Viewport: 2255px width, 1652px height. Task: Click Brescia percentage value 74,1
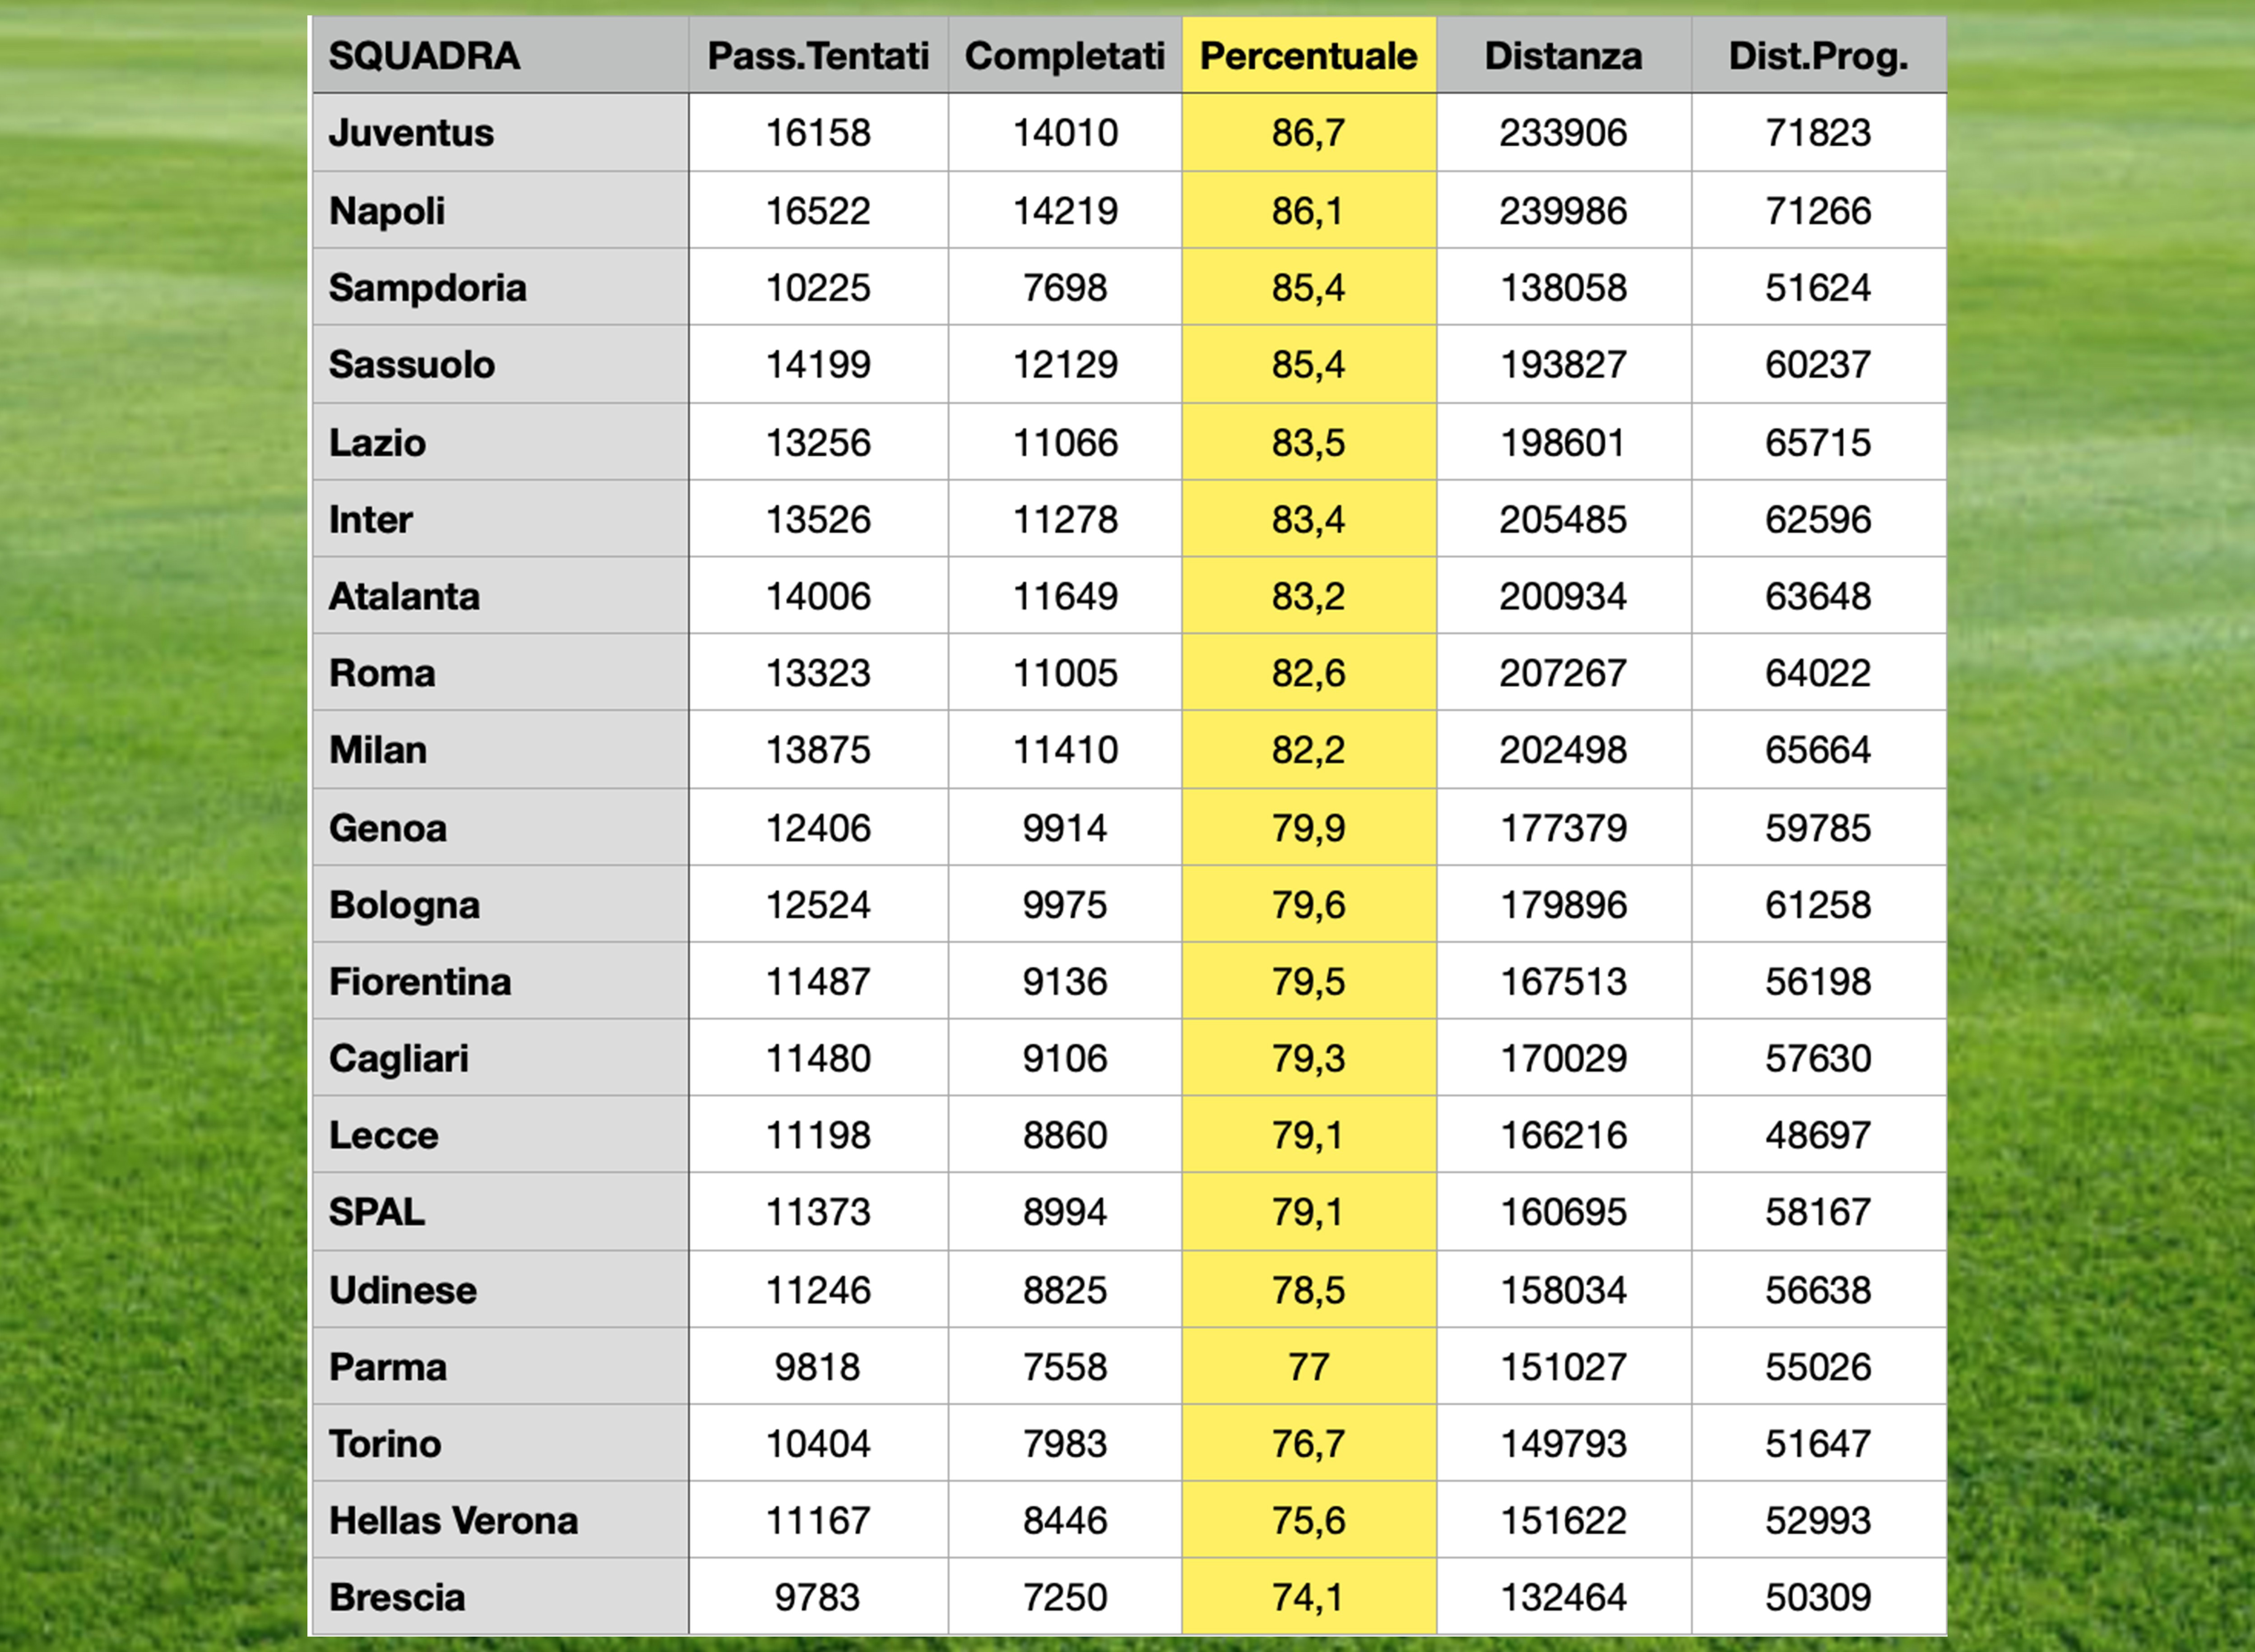(x=1309, y=1597)
